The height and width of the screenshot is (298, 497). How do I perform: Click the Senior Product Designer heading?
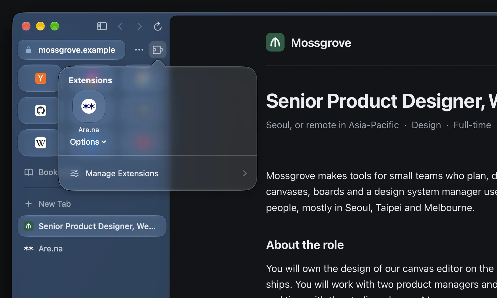381,101
